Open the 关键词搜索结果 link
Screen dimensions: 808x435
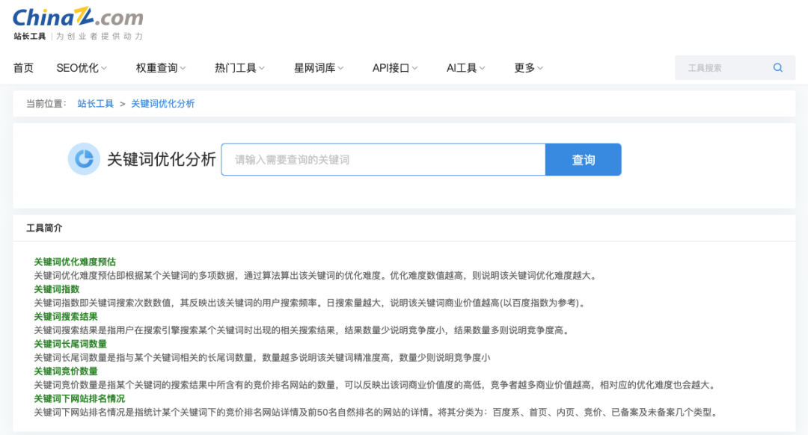65,316
